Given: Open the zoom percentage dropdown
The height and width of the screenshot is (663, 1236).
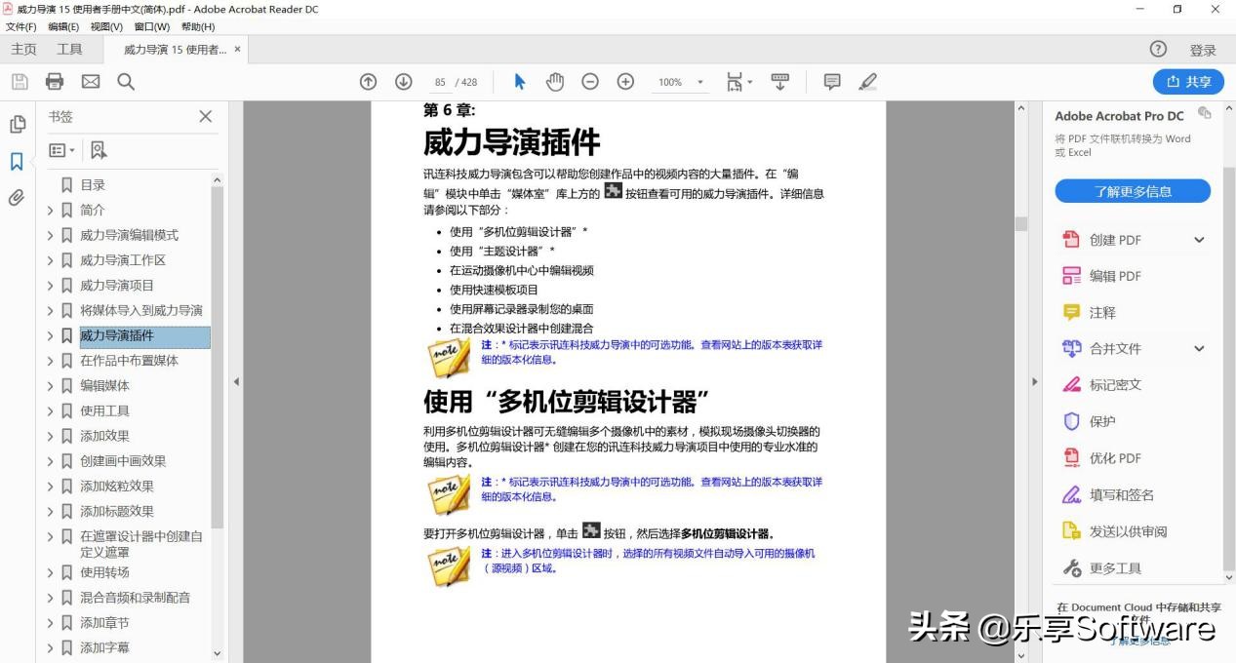Looking at the screenshot, I should (x=700, y=83).
